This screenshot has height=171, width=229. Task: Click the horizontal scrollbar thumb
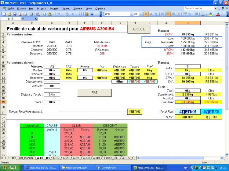coord(172,158)
